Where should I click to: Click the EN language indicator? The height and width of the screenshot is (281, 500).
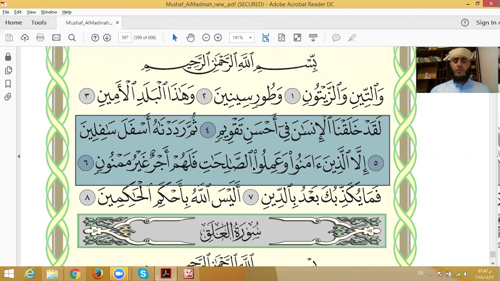(x=421, y=273)
